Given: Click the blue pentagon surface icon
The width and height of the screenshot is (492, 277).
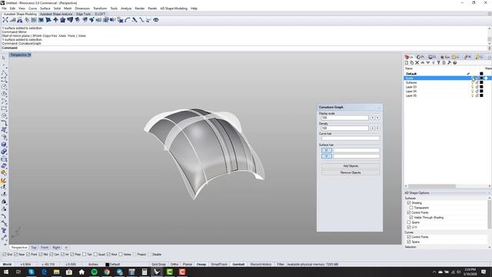Looking at the screenshot, I should [x=63, y=20].
